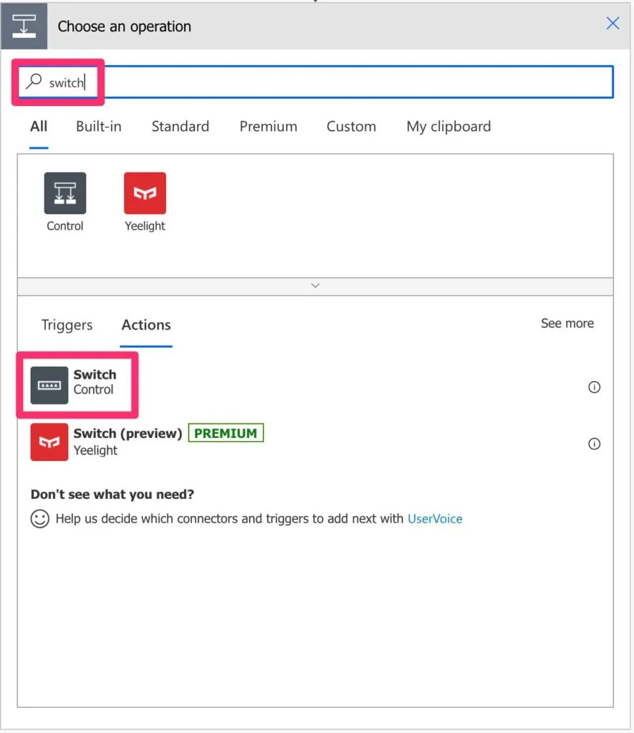Switch to the Triggers tab
The height and width of the screenshot is (733, 634).
(x=67, y=325)
